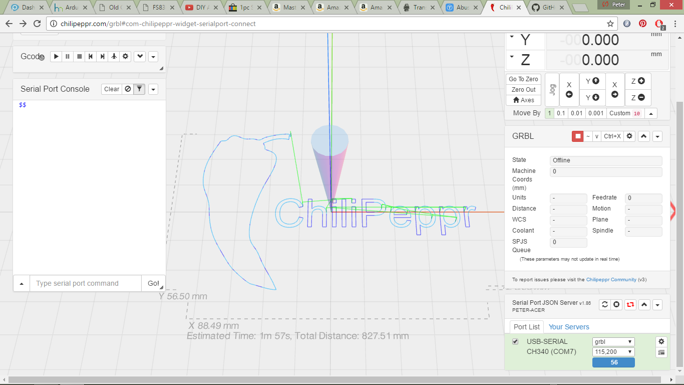This screenshot has height=385, width=684.
Task: Refresh the serial port list
Action: point(605,305)
